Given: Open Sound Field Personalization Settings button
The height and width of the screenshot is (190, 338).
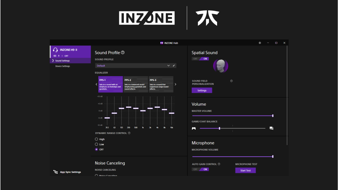Looking at the screenshot, I should tap(202, 90).
